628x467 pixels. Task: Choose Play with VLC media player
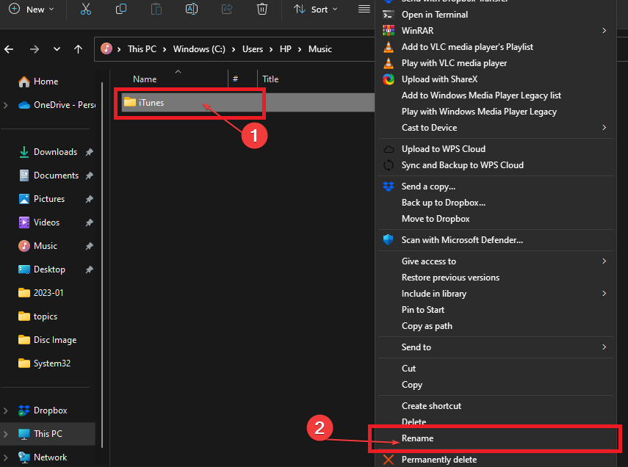[x=496, y=63]
